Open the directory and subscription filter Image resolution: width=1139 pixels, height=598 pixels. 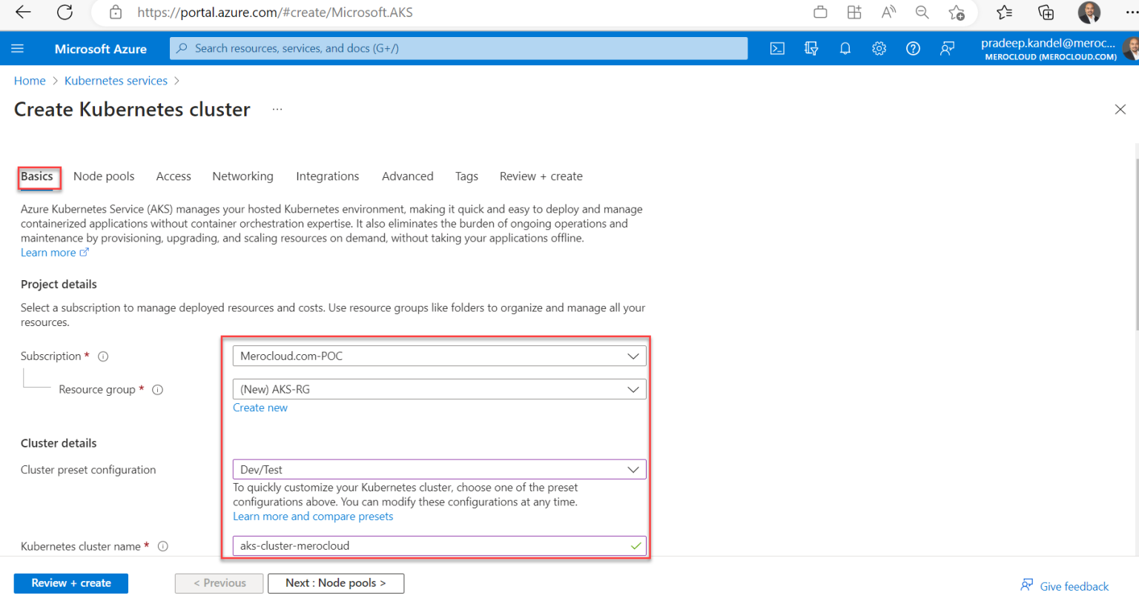(811, 48)
